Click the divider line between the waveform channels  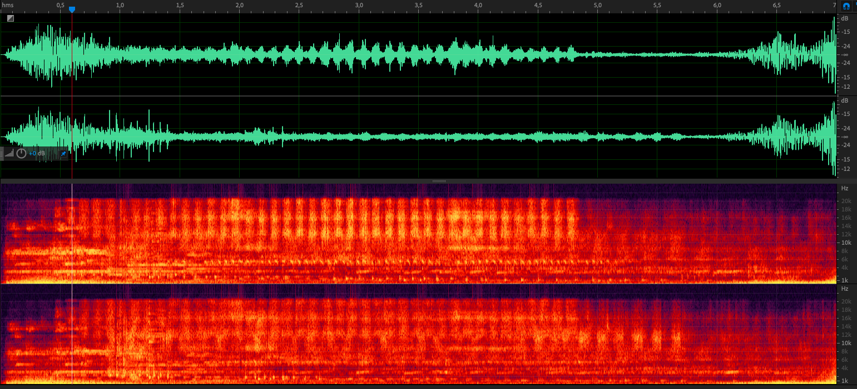pos(417,96)
